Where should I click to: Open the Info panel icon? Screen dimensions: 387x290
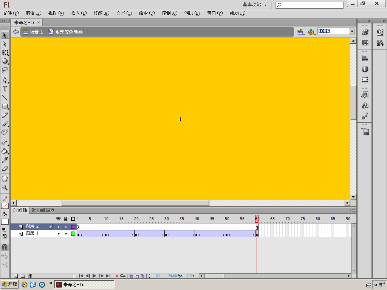click(x=365, y=69)
